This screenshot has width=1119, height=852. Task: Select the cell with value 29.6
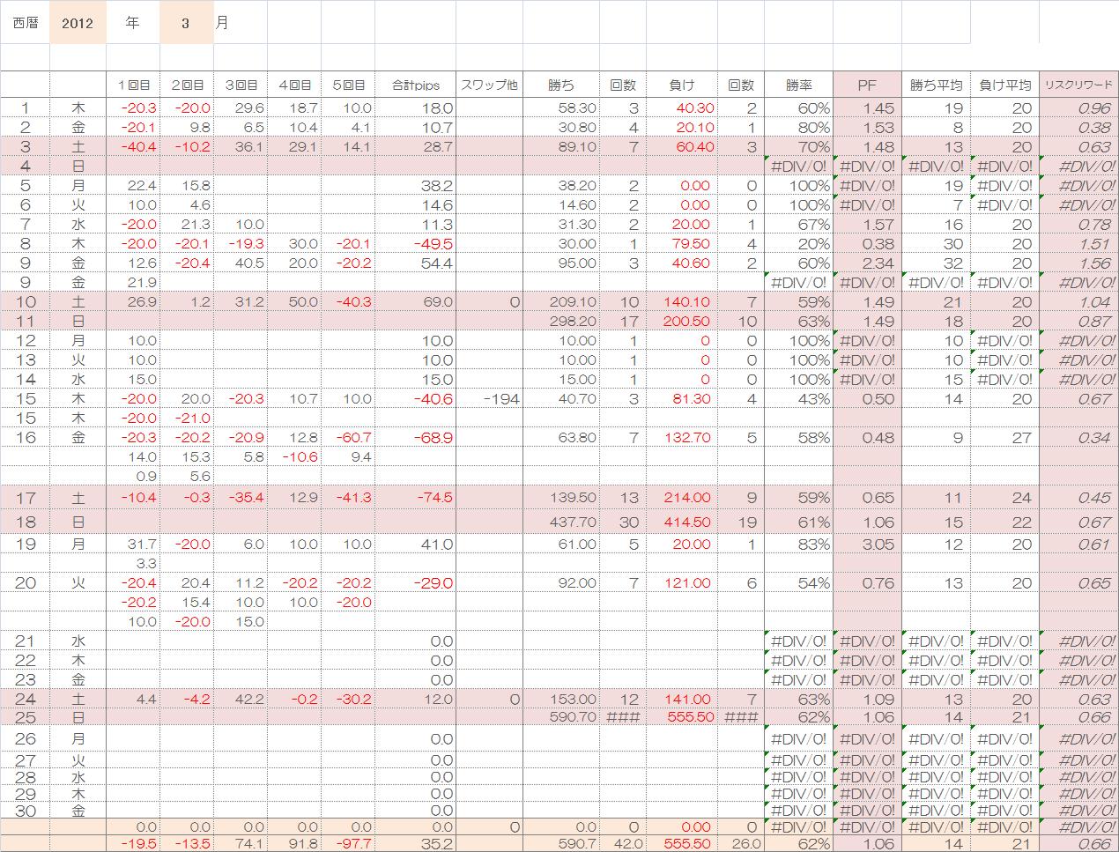pos(241,107)
